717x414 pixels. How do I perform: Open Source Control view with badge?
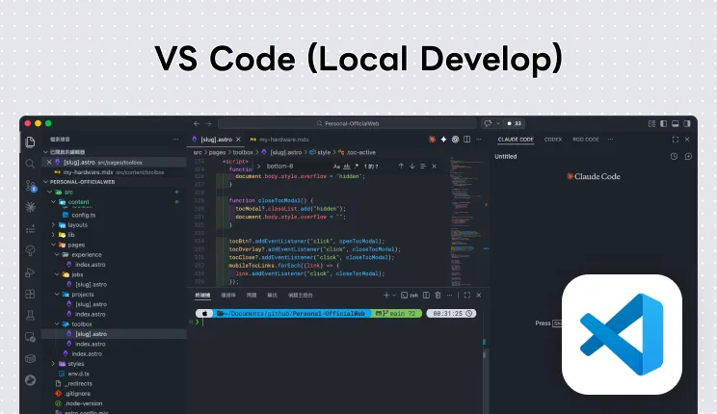tap(31, 186)
